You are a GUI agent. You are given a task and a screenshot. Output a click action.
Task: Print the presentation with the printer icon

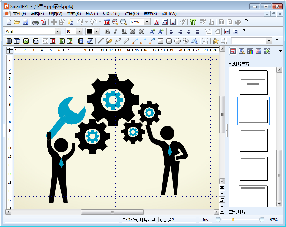click(35, 22)
